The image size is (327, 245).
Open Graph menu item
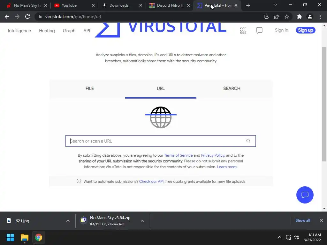tap(69, 31)
